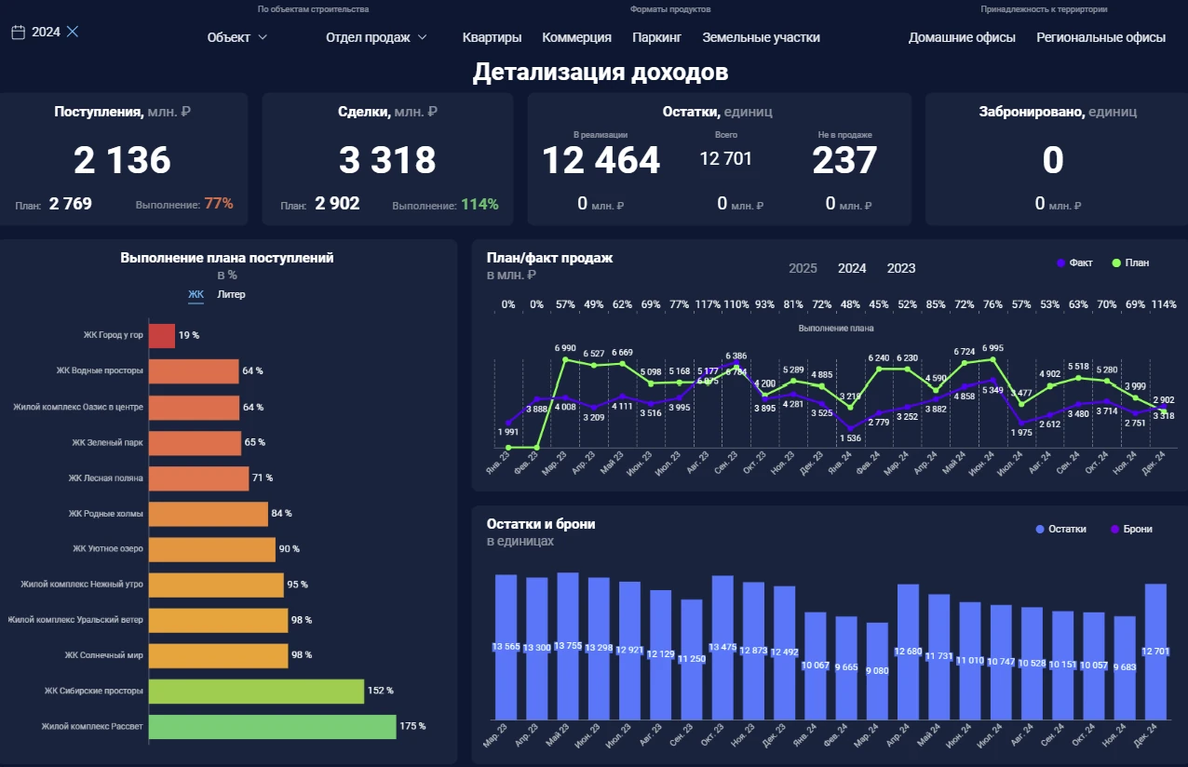This screenshot has width=1188, height=767.
Task: Select Домашние офисы territory filter
Action: tap(962, 37)
